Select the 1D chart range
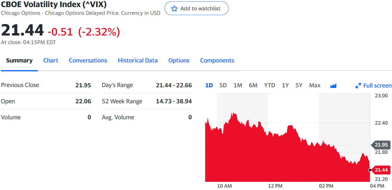Viewport: 392px width, 190px height. (209, 85)
